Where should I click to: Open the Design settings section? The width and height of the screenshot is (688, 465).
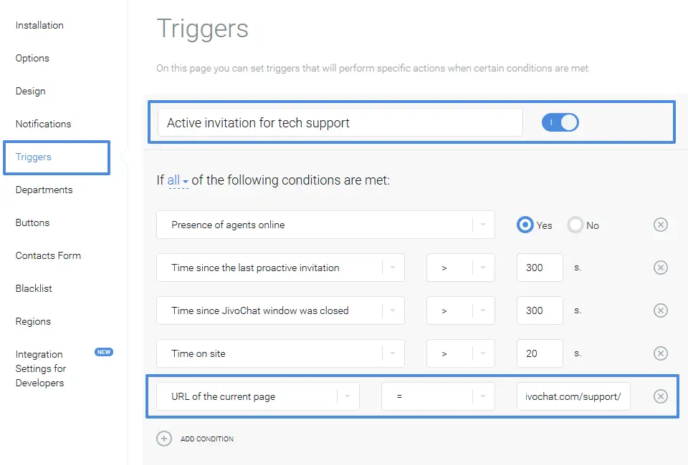click(30, 91)
